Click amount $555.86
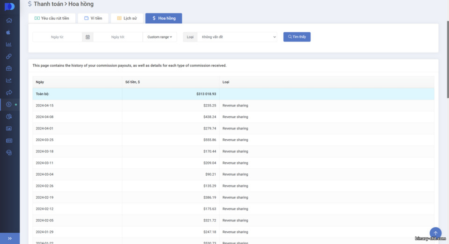The image size is (449, 244). (x=210, y=140)
